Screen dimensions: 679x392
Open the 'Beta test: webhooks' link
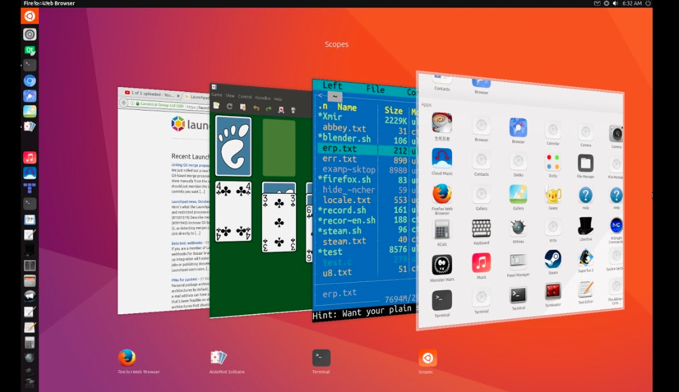[187, 244]
